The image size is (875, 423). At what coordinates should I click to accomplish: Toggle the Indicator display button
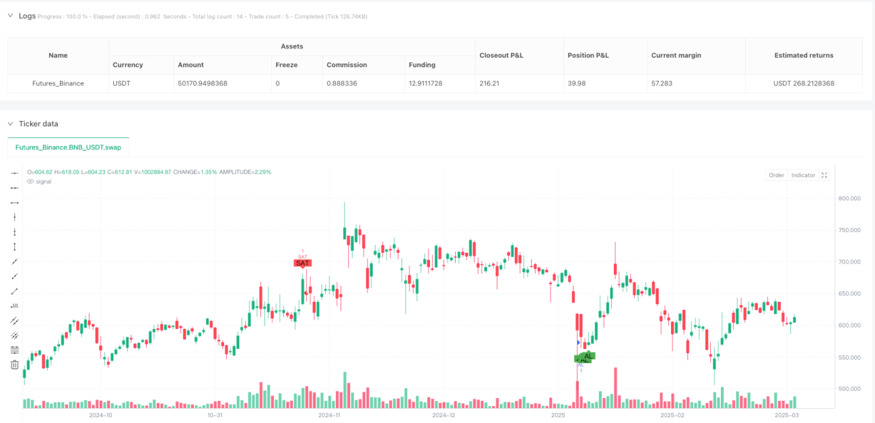pos(803,175)
